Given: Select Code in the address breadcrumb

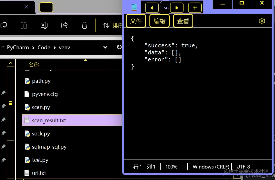Looking at the screenshot, I should 44,47.
